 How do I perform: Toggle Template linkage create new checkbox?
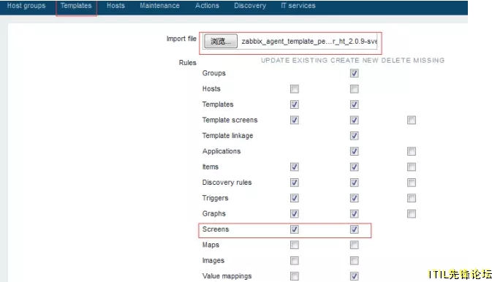[x=355, y=136]
